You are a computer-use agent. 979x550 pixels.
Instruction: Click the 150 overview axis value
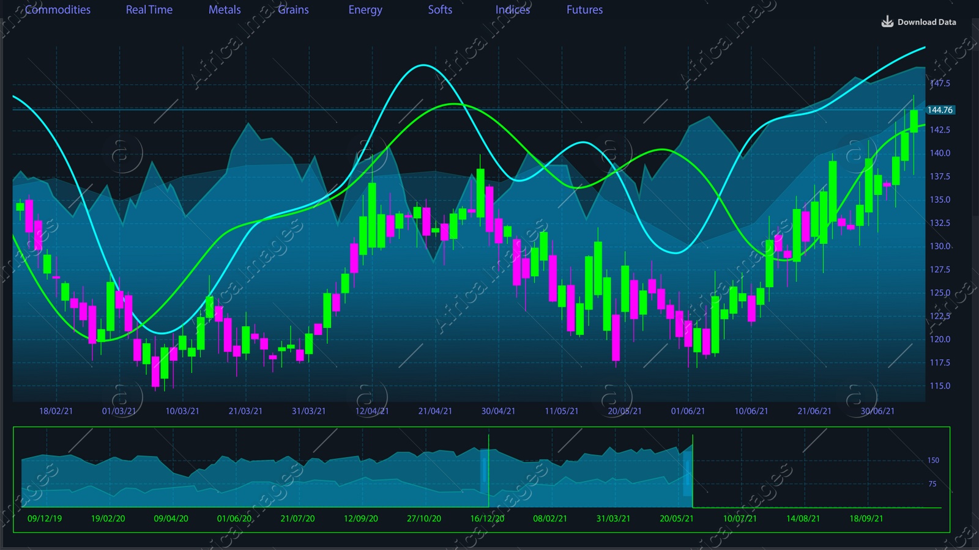pos(933,460)
